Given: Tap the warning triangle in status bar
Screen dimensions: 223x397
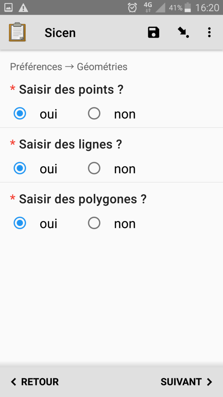Looking at the screenshot, I should point(23,8).
